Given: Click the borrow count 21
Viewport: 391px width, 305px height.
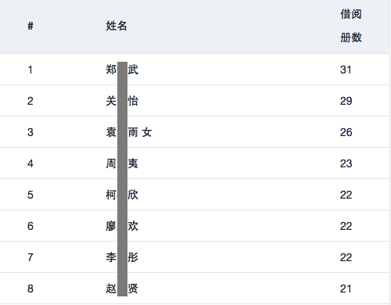Looking at the screenshot, I should click(346, 289).
